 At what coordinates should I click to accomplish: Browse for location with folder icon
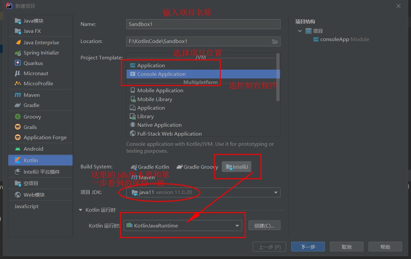(275, 41)
